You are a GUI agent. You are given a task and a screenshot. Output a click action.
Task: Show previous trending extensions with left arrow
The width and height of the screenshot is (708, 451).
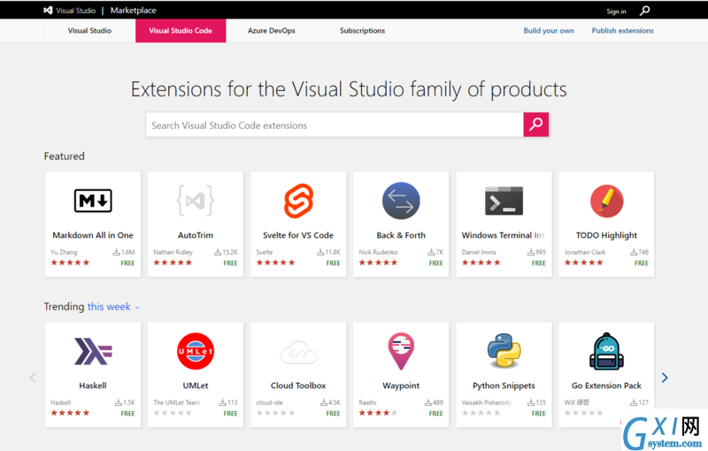point(33,378)
